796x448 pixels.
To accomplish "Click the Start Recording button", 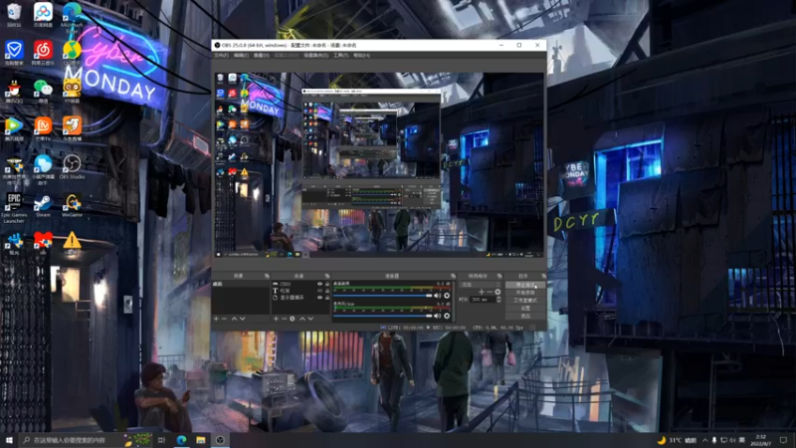I will click(525, 293).
